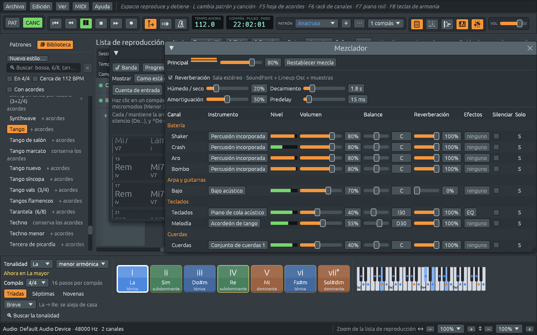537x335 pixels.
Task: Toggle the metronome icon
Action: 181,24
